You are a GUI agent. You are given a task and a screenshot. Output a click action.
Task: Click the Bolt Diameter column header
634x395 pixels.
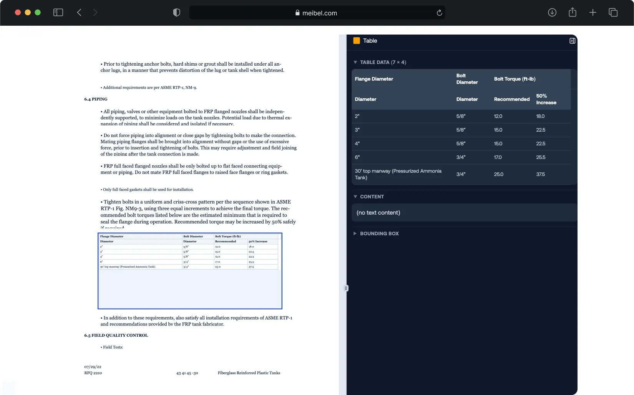[x=467, y=79]
